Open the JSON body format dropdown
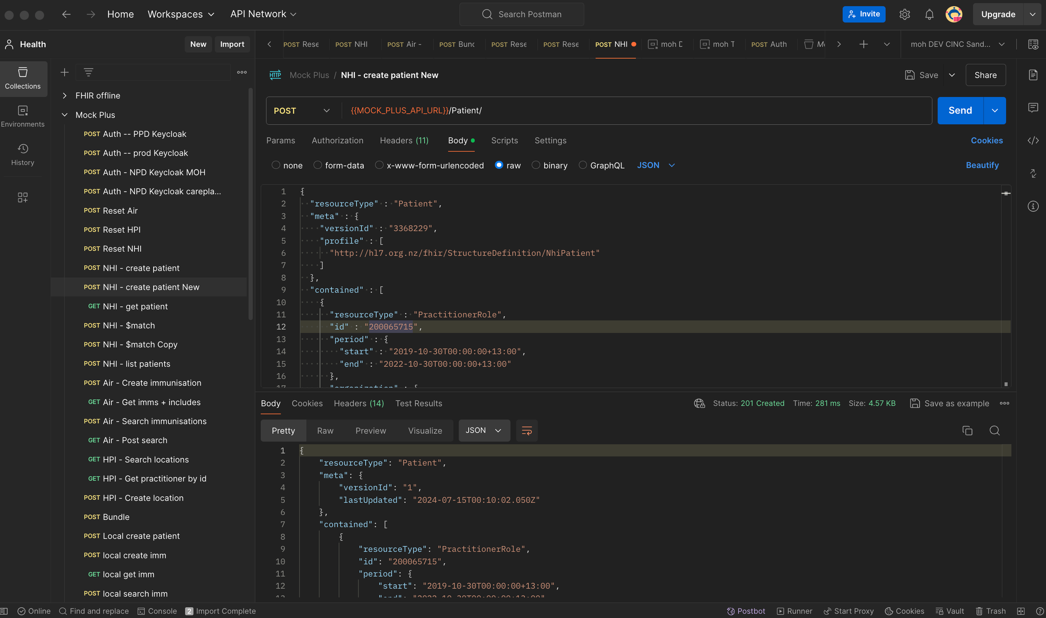Image resolution: width=1046 pixels, height=618 pixels. pos(656,165)
